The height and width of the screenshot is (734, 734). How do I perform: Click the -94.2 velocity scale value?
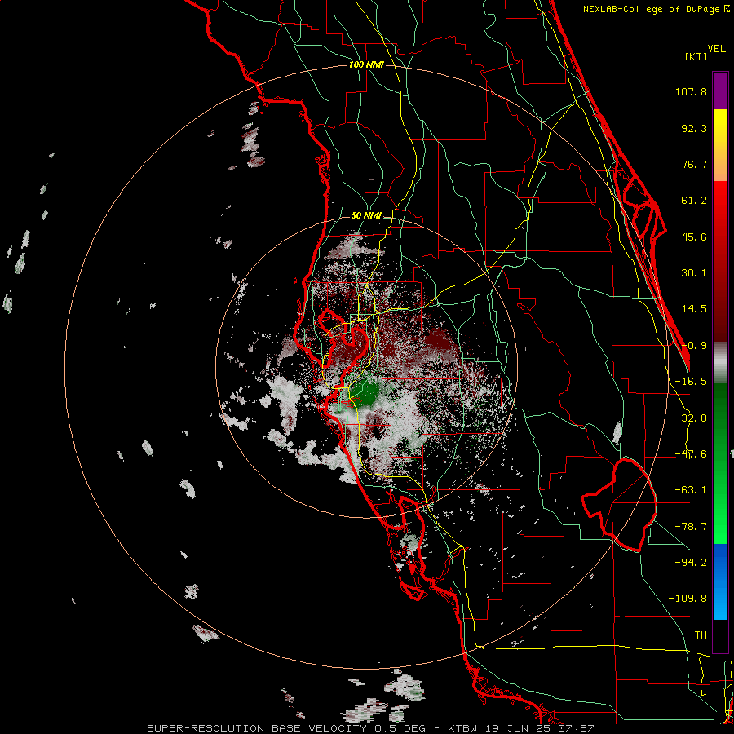(x=691, y=562)
